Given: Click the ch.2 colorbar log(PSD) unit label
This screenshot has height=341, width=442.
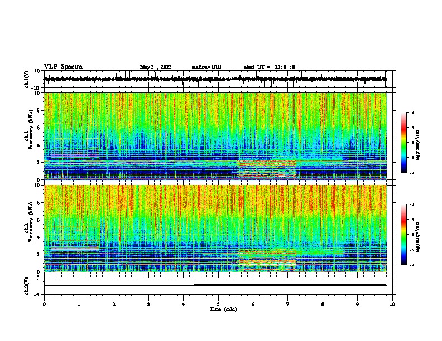Looking at the screenshot, I should [x=418, y=237].
